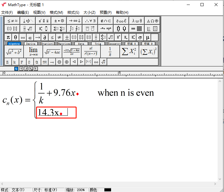The image size is (224, 192).
Task: Insert the partial derivative symbol
Action: point(45,37)
